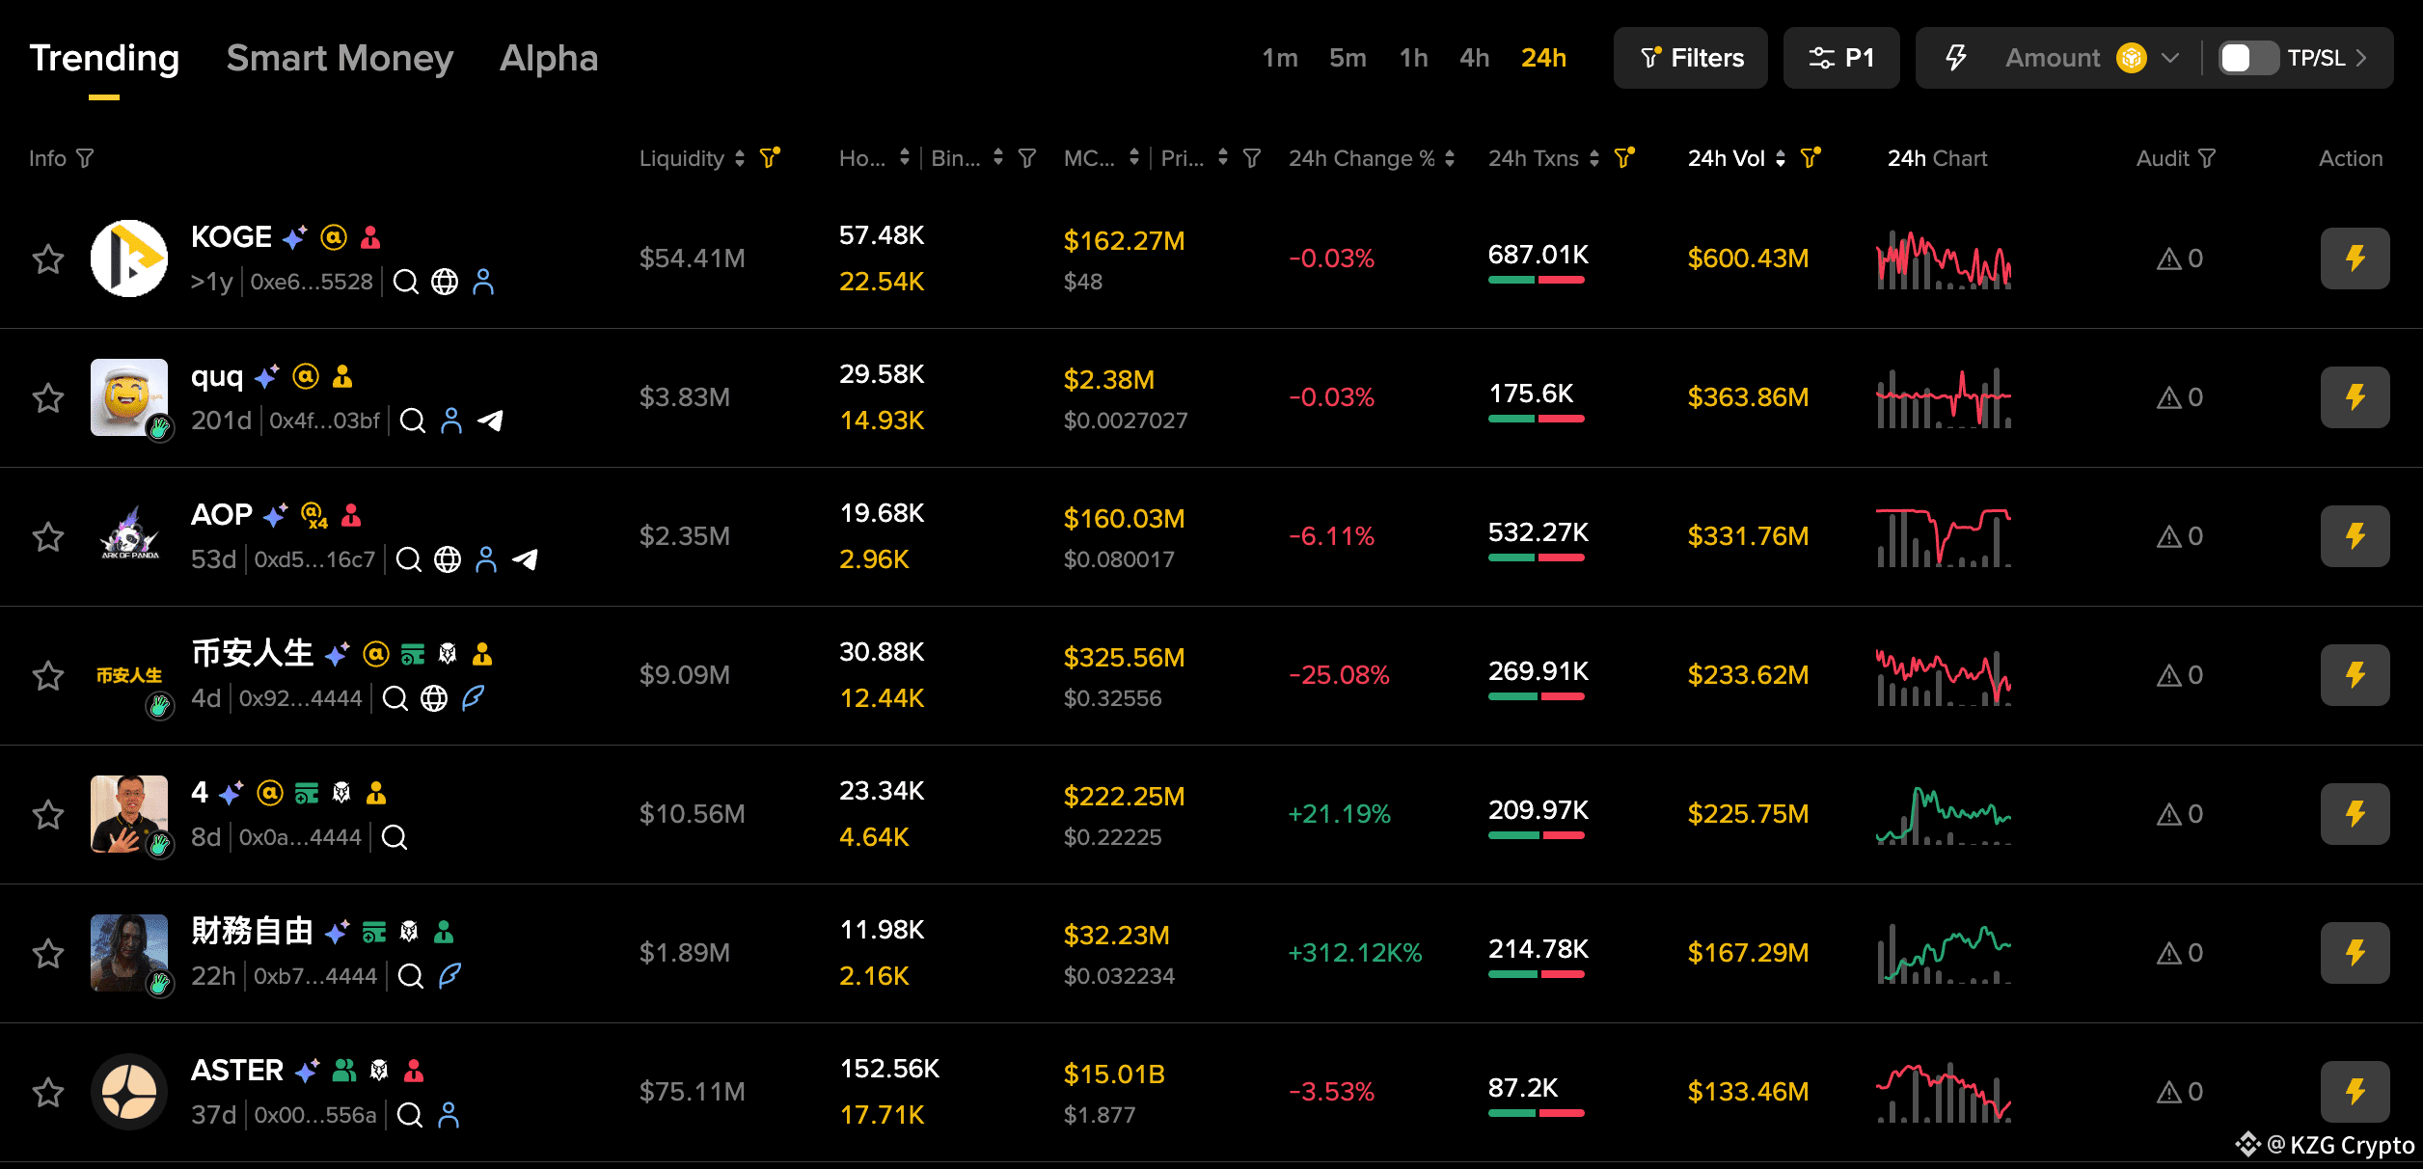2423x1169 pixels.
Task: Switch to the Smart Money tab
Action: 340,58
